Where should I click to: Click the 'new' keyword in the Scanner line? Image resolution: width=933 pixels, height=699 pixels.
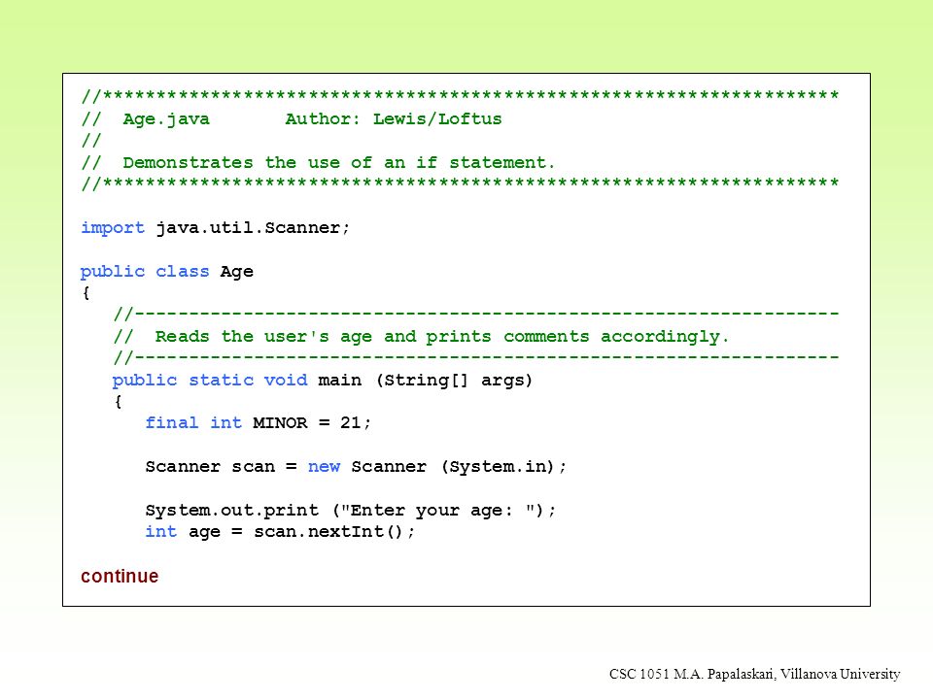point(324,467)
